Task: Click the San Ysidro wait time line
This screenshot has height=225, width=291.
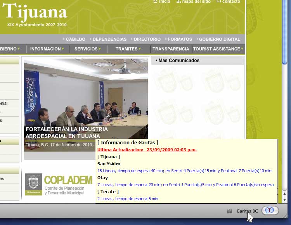Action: [184, 171]
